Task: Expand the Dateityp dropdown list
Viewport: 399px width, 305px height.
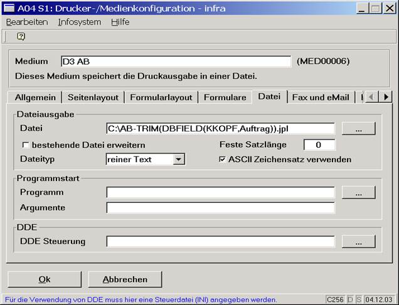Action: click(x=179, y=160)
